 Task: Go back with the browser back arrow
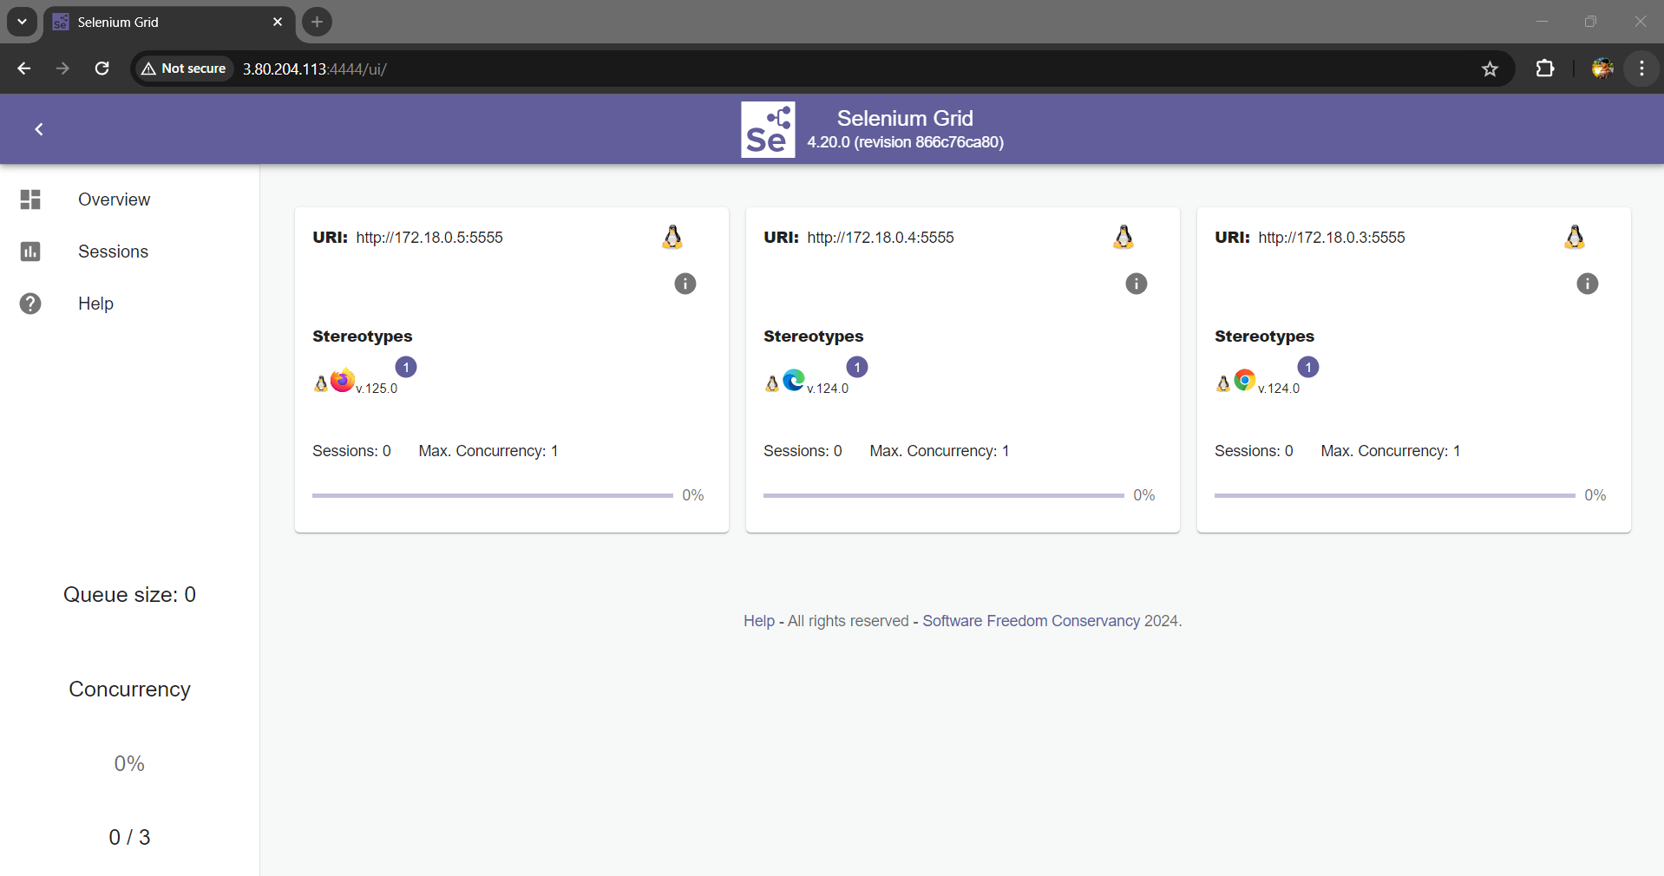click(24, 69)
